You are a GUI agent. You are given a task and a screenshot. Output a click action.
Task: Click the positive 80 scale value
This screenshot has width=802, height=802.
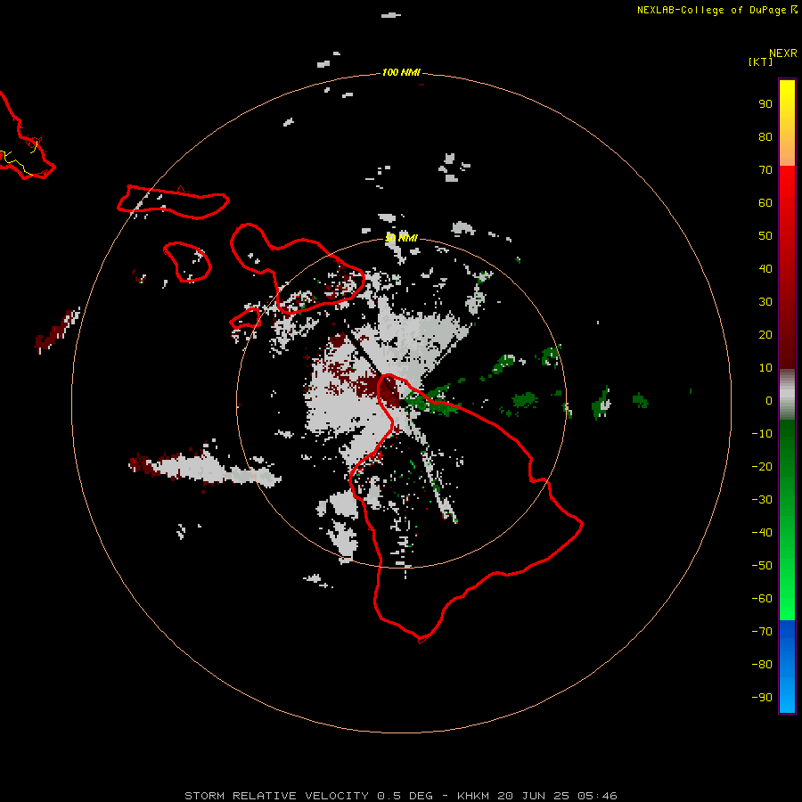[x=765, y=136]
